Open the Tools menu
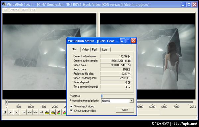The image size is (199, 127). [25, 10]
